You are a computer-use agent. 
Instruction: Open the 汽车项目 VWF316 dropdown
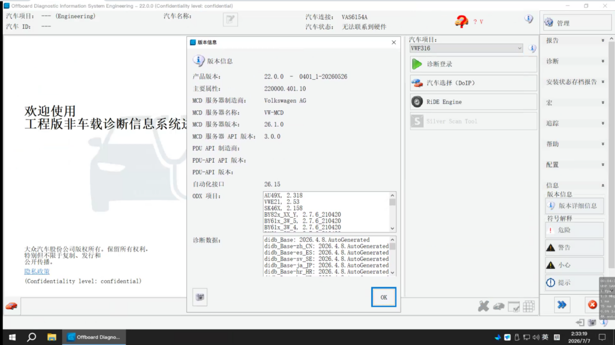[466, 48]
